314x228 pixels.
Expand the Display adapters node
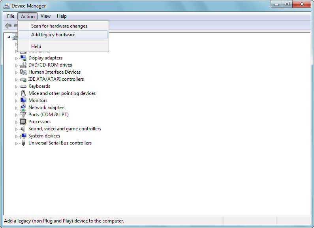(x=16, y=58)
